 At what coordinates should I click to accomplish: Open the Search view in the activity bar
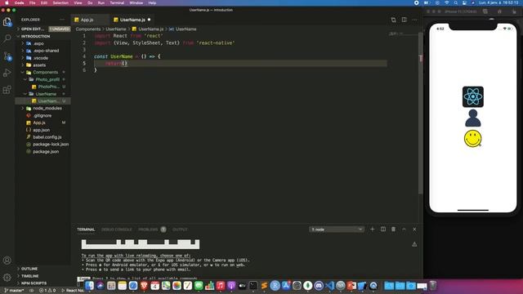coord(7,38)
